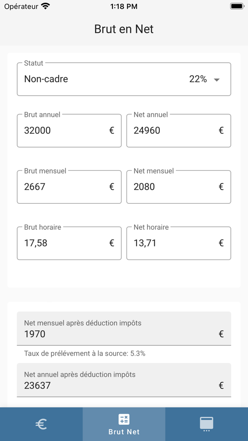Select Net annuel après déduction impôts field

point(124,380)
